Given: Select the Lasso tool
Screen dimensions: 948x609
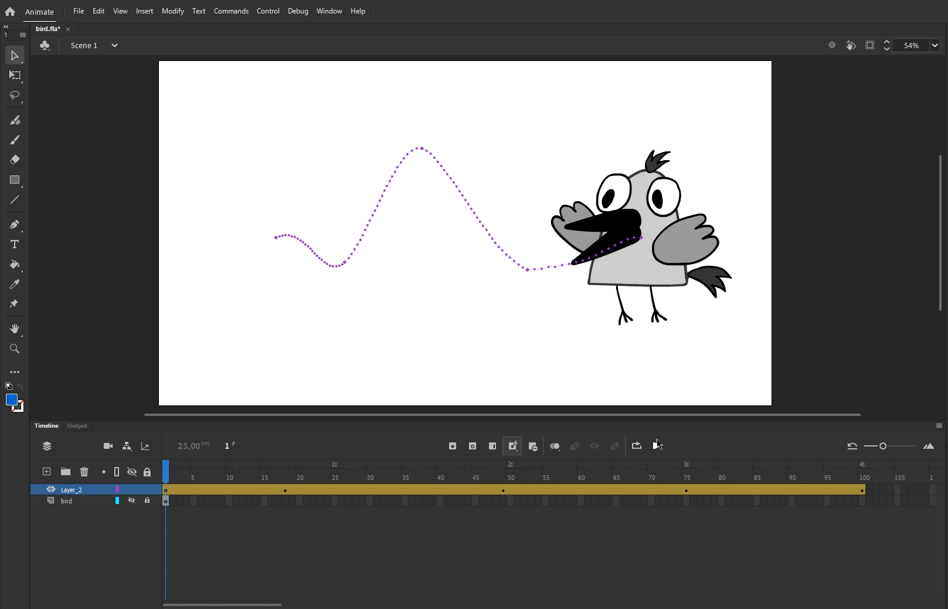Looking at the screenshot, I should coord(15,95).
